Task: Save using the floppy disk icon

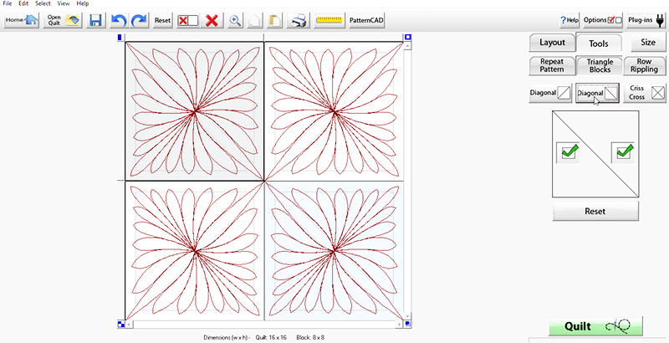Action: click(96, 19)
